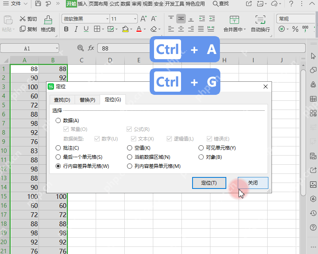
Task: Click the percent style icon
Action: click(x=295, y=29)
